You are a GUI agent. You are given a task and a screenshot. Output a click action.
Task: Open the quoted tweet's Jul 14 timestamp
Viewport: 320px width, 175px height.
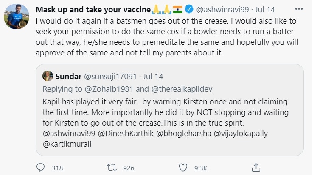pyautogui.click(x=153, y=77)
